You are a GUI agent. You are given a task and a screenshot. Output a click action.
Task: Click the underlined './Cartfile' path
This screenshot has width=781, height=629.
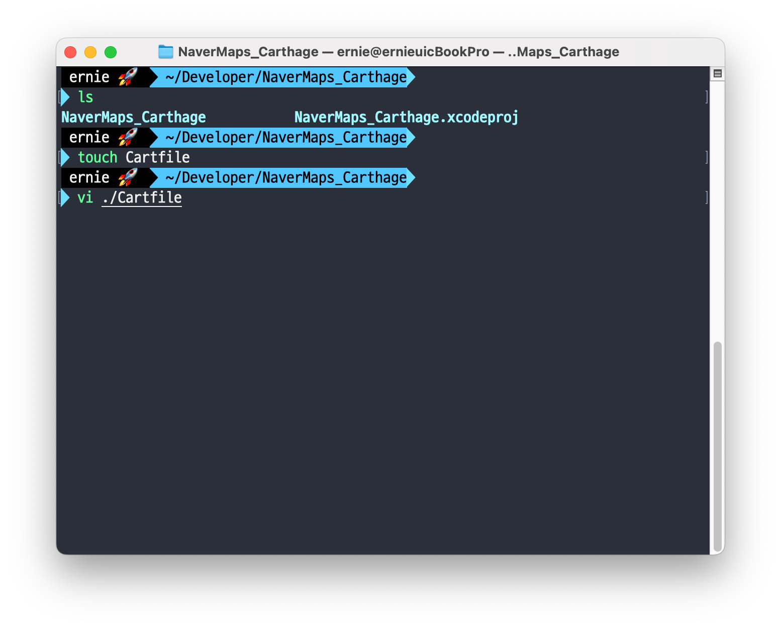(142, 197)
